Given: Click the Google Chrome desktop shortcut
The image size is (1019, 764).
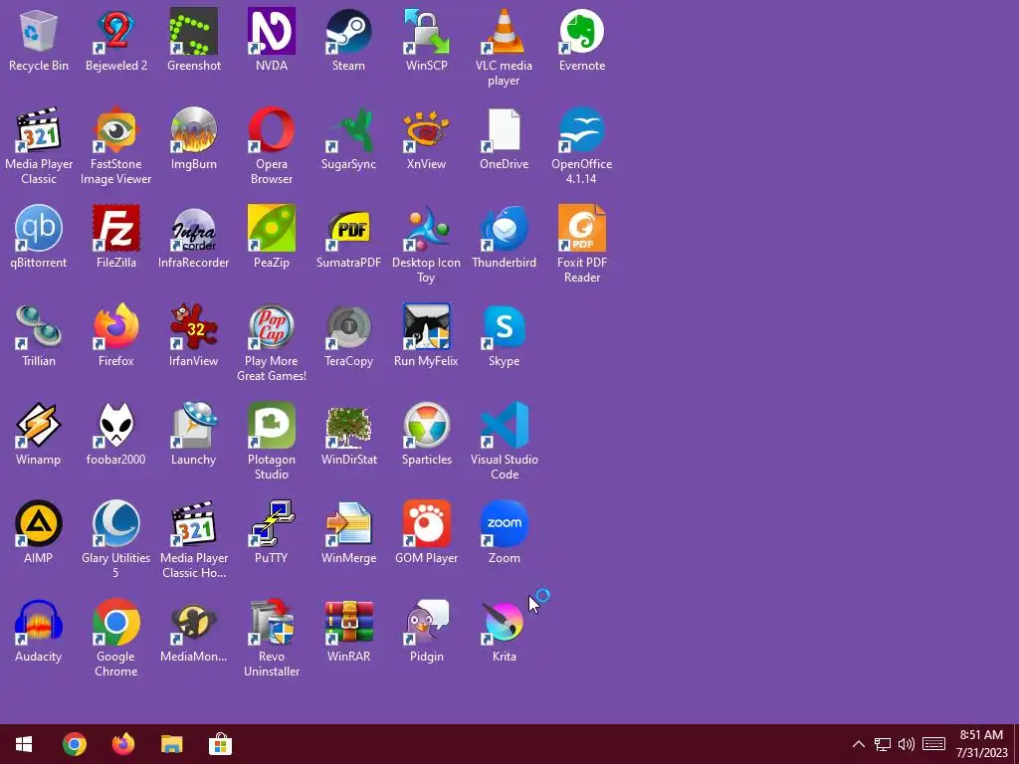Looking at the screenshot, I should click(x=115, y=623).
